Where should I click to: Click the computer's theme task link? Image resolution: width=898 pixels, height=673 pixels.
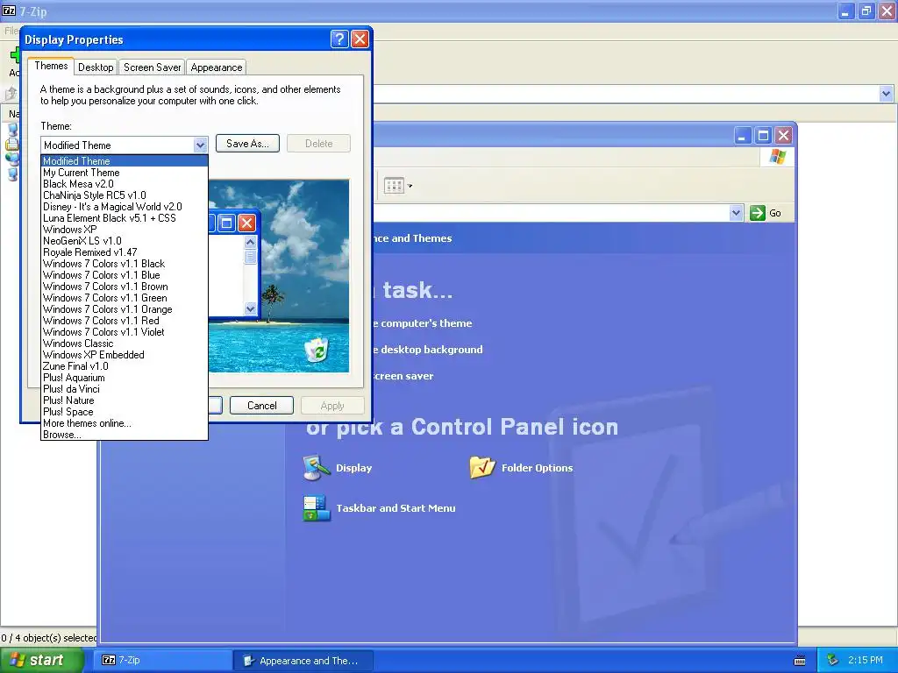423,323
